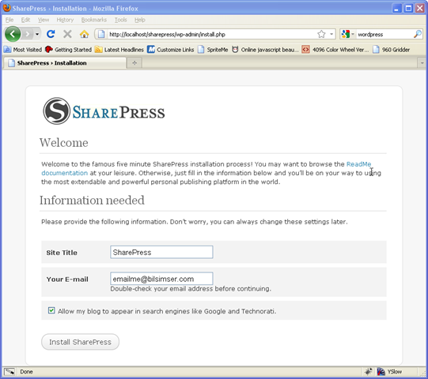
Task: Open the Latest Headlines feed bookmark
Action: coord(119,50)
